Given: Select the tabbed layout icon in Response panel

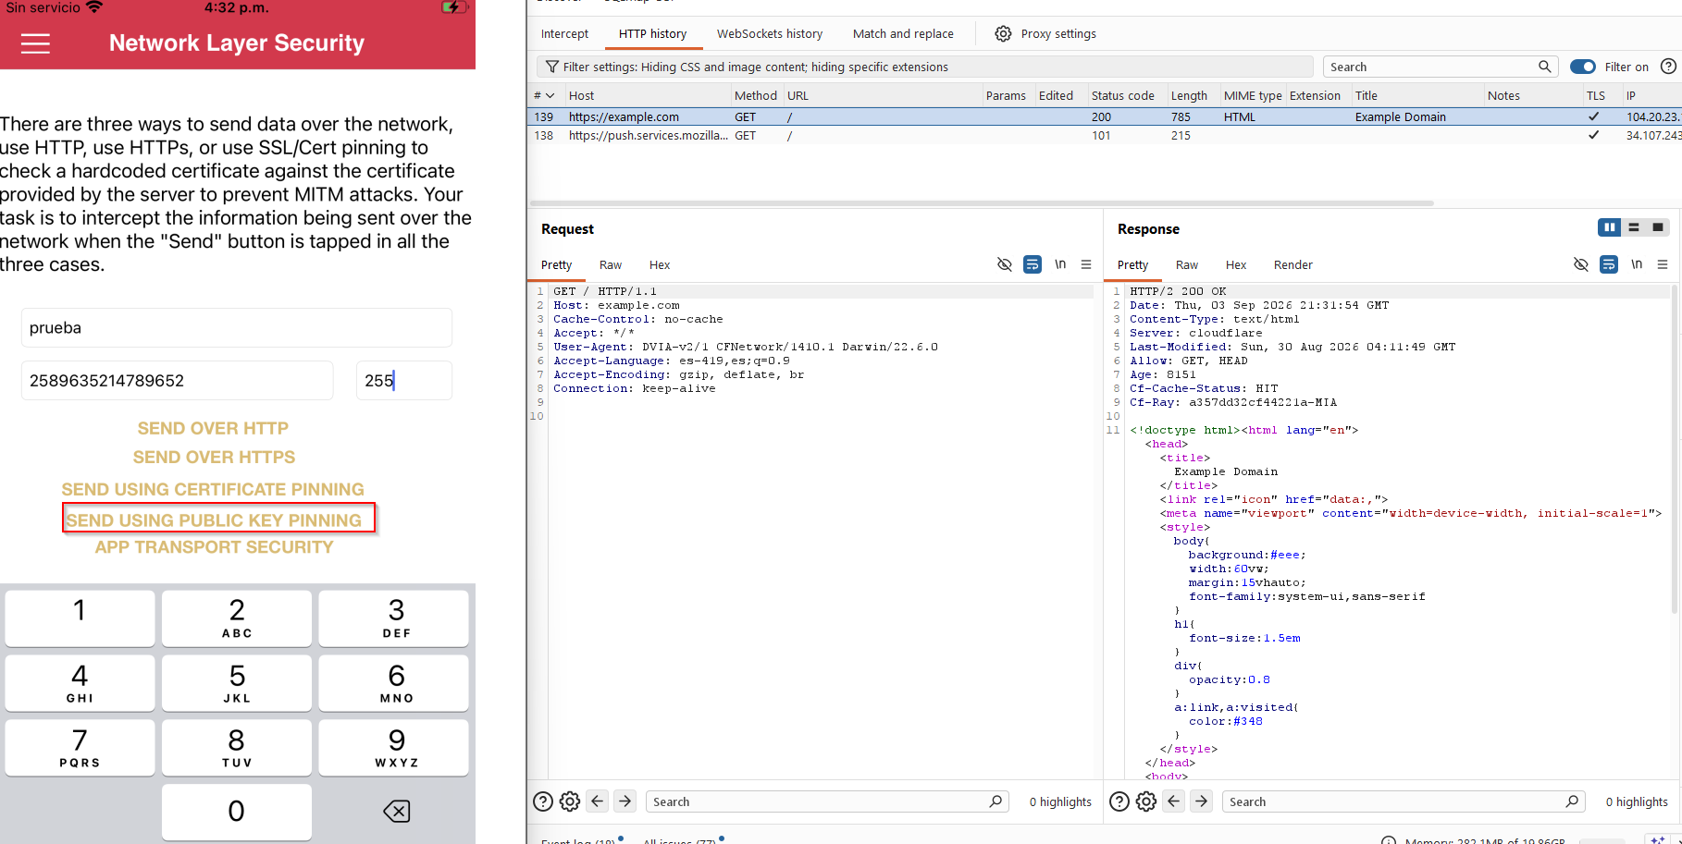Looking at the screenshot, I should coord(1658,227).
